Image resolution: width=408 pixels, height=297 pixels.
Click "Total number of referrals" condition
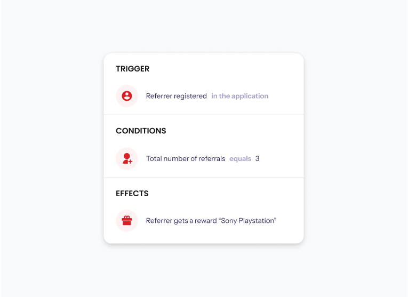pyautogui.click(x=186, y=158)
